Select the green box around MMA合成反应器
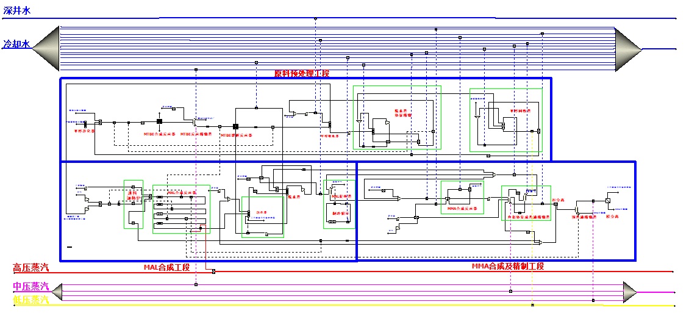Screen dimensions: 689x313 [x=462, y=198]
